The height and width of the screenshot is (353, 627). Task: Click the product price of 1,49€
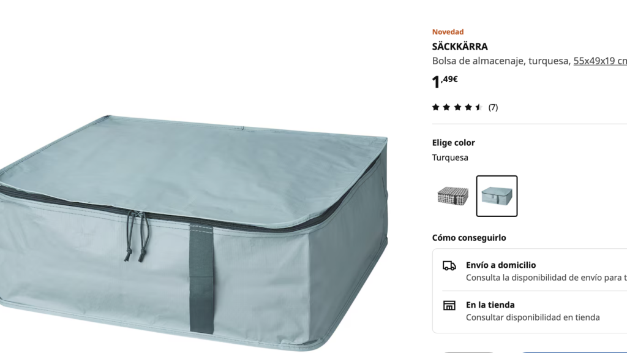coord(443,80)
